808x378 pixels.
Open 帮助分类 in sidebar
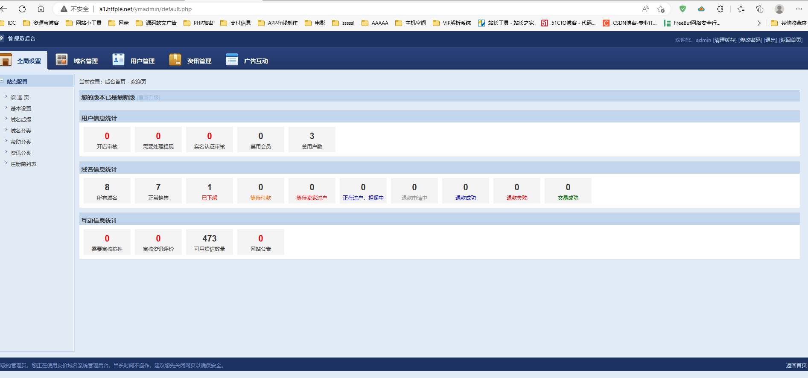click(x=21, y=142)
